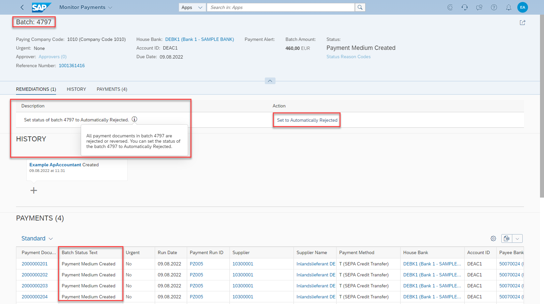Click Payment Medium Created in row 2000000201
Viewport: 544px width, 304px height.
pos(88,264)
